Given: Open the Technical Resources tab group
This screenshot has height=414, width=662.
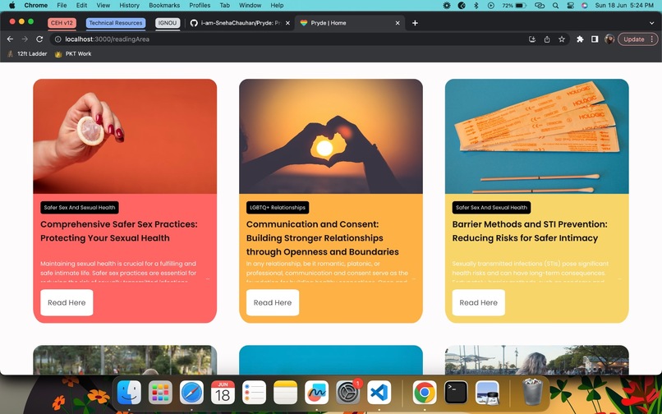Looking at the screenshot, I should pyautogui.click(x=116, y=23).
